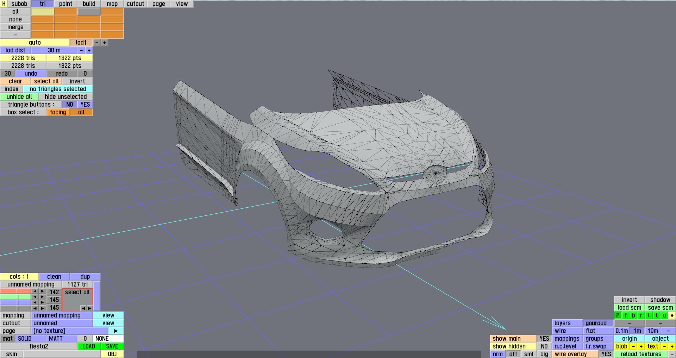This screenshot has height=358, width=676.
Task: Select front view with the f button
Action: click(625, 315)
